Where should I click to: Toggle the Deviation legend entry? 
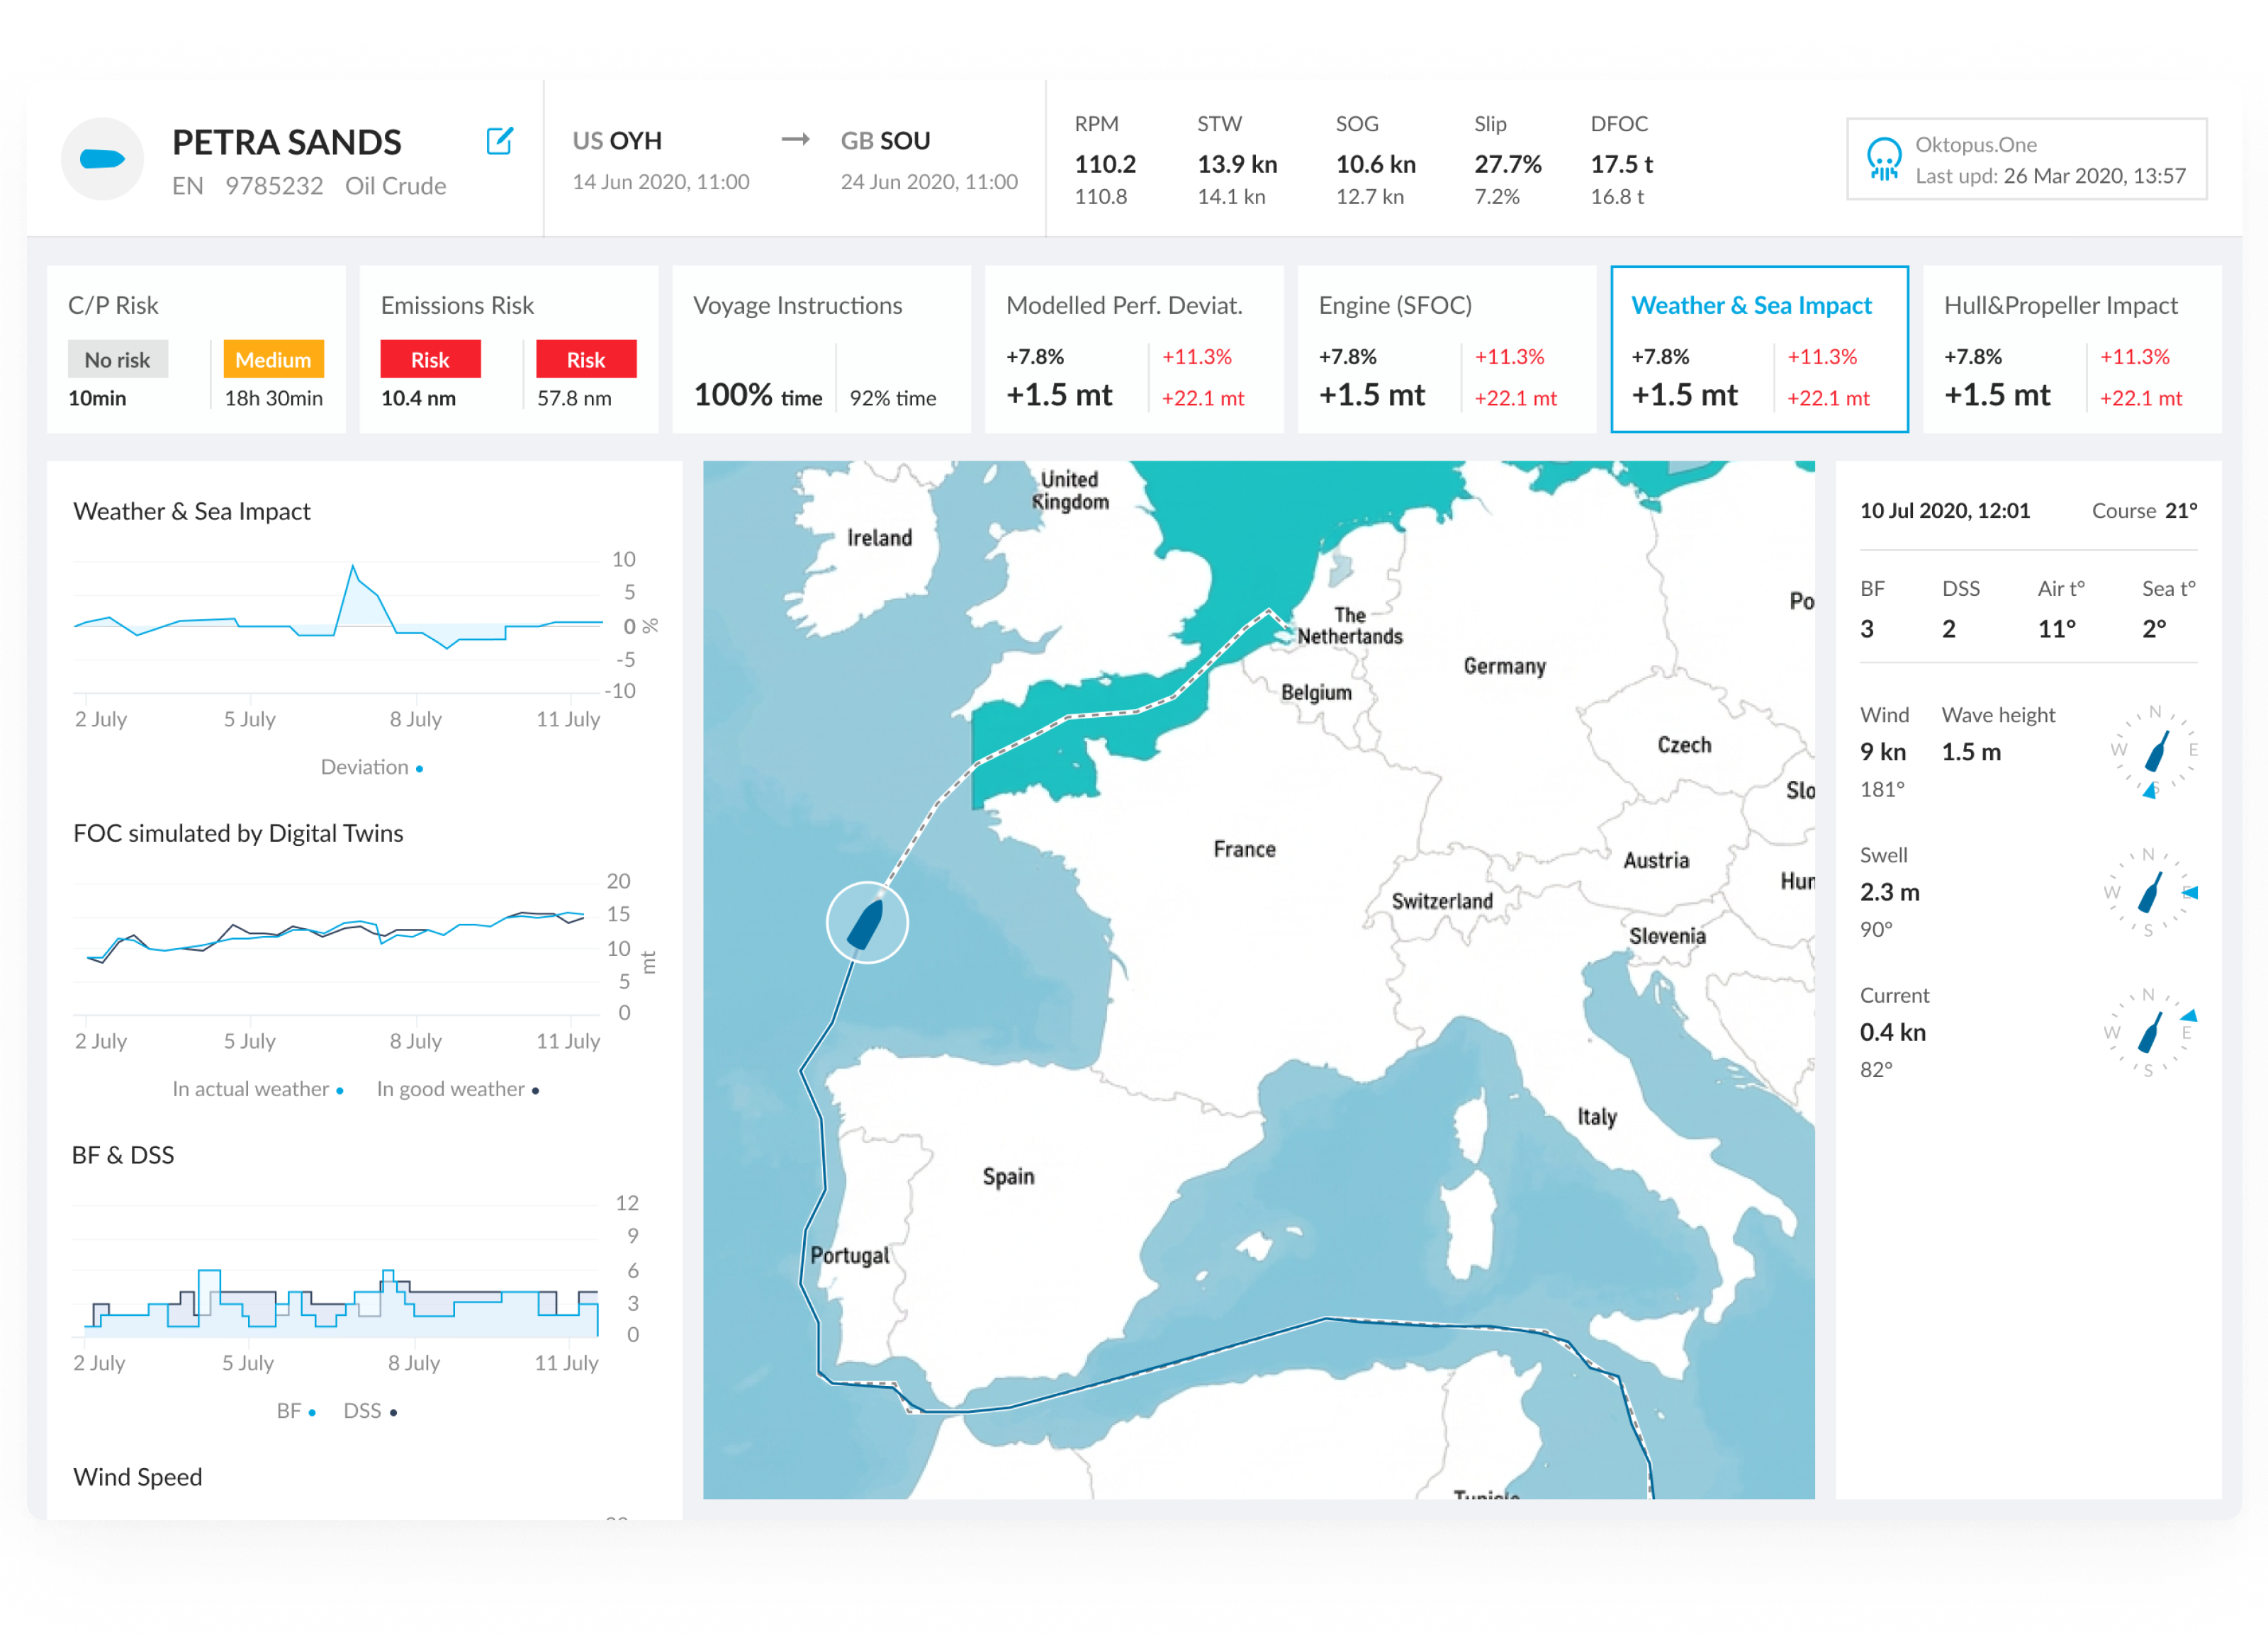click(x=371, y=767)
